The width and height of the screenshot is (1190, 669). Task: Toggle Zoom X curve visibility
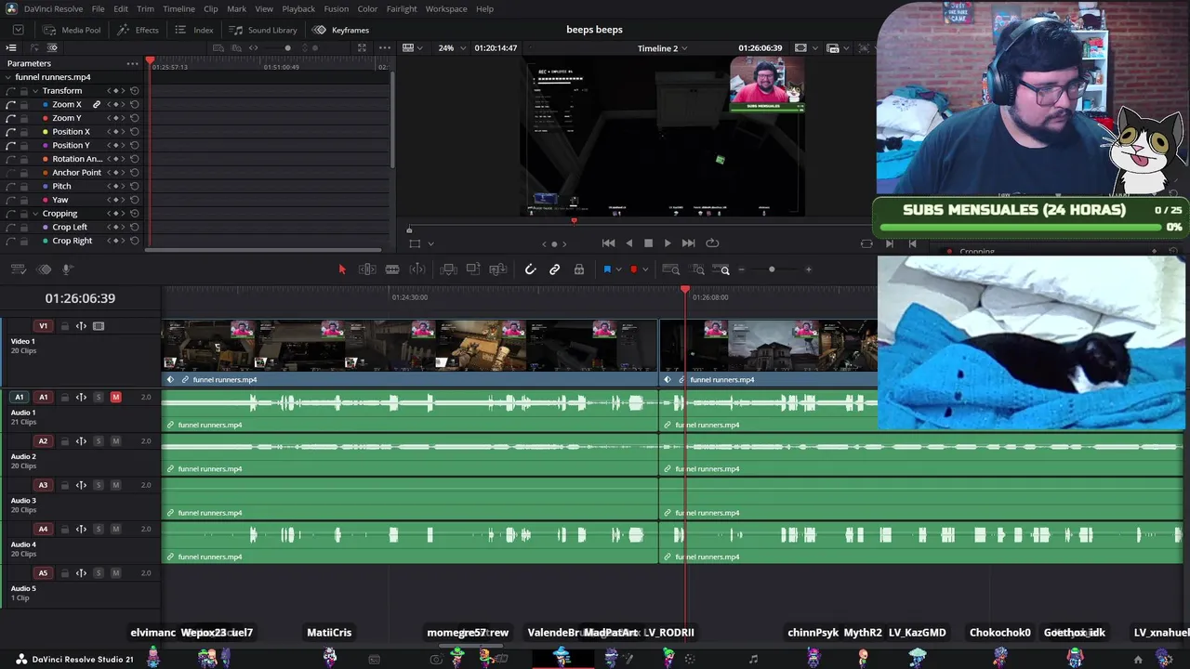tap(11, 105)
